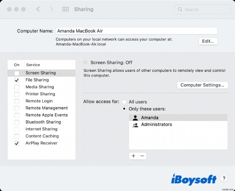Screen dimensions: 235x191
Task: Select the All users radio button
Action: (x=124, y=102)
